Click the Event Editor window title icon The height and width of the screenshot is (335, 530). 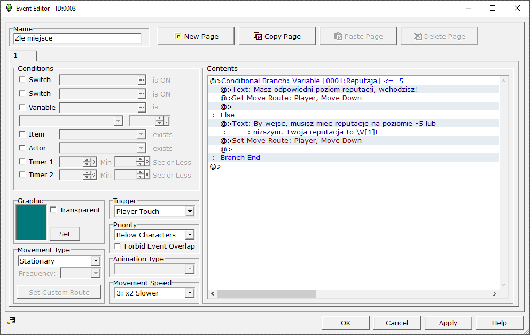point(9,8)
